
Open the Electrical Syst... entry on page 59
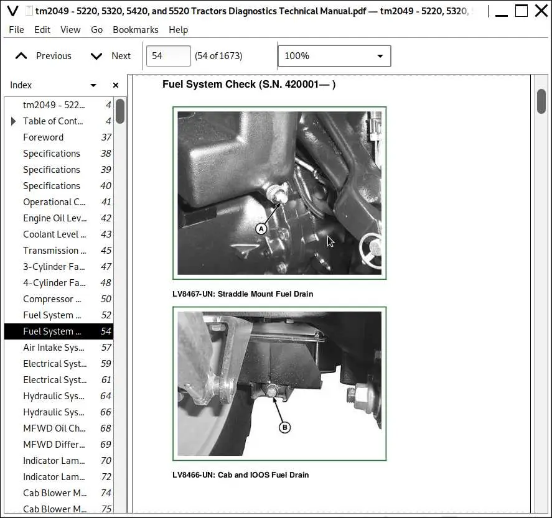coord(58,364)
